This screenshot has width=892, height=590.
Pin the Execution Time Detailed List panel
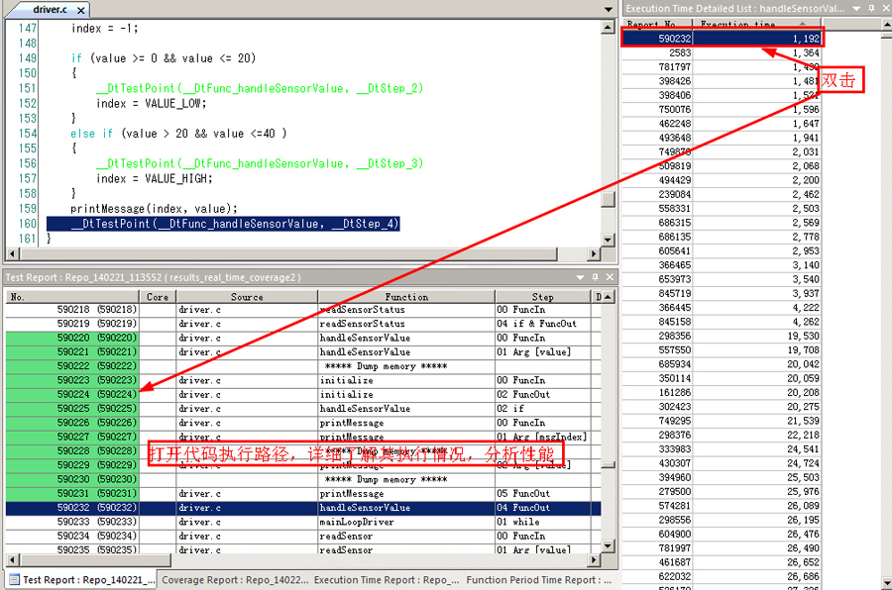pyautogui.click(x=871, y=9)
